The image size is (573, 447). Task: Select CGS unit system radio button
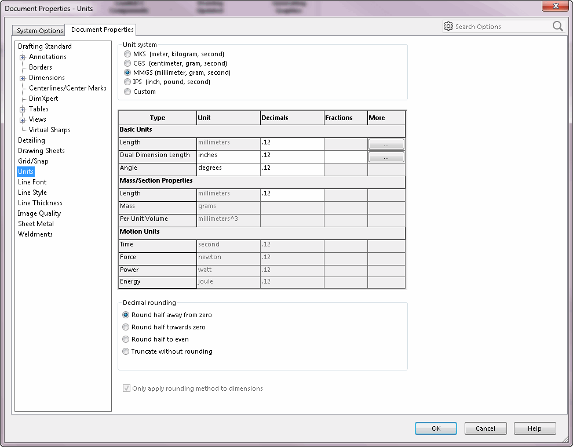pos(127,63)
